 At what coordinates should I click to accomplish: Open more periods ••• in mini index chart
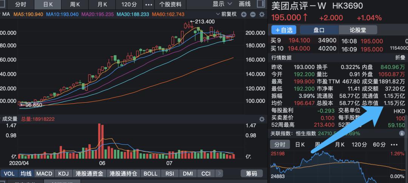(394, 145)
